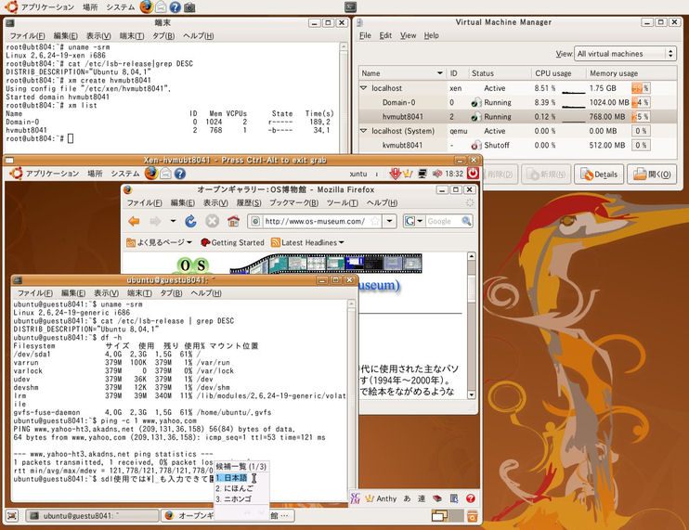
Task: Select the ubuntu@guestu8041 taskbar button
Action: click(x=91, y=516)
